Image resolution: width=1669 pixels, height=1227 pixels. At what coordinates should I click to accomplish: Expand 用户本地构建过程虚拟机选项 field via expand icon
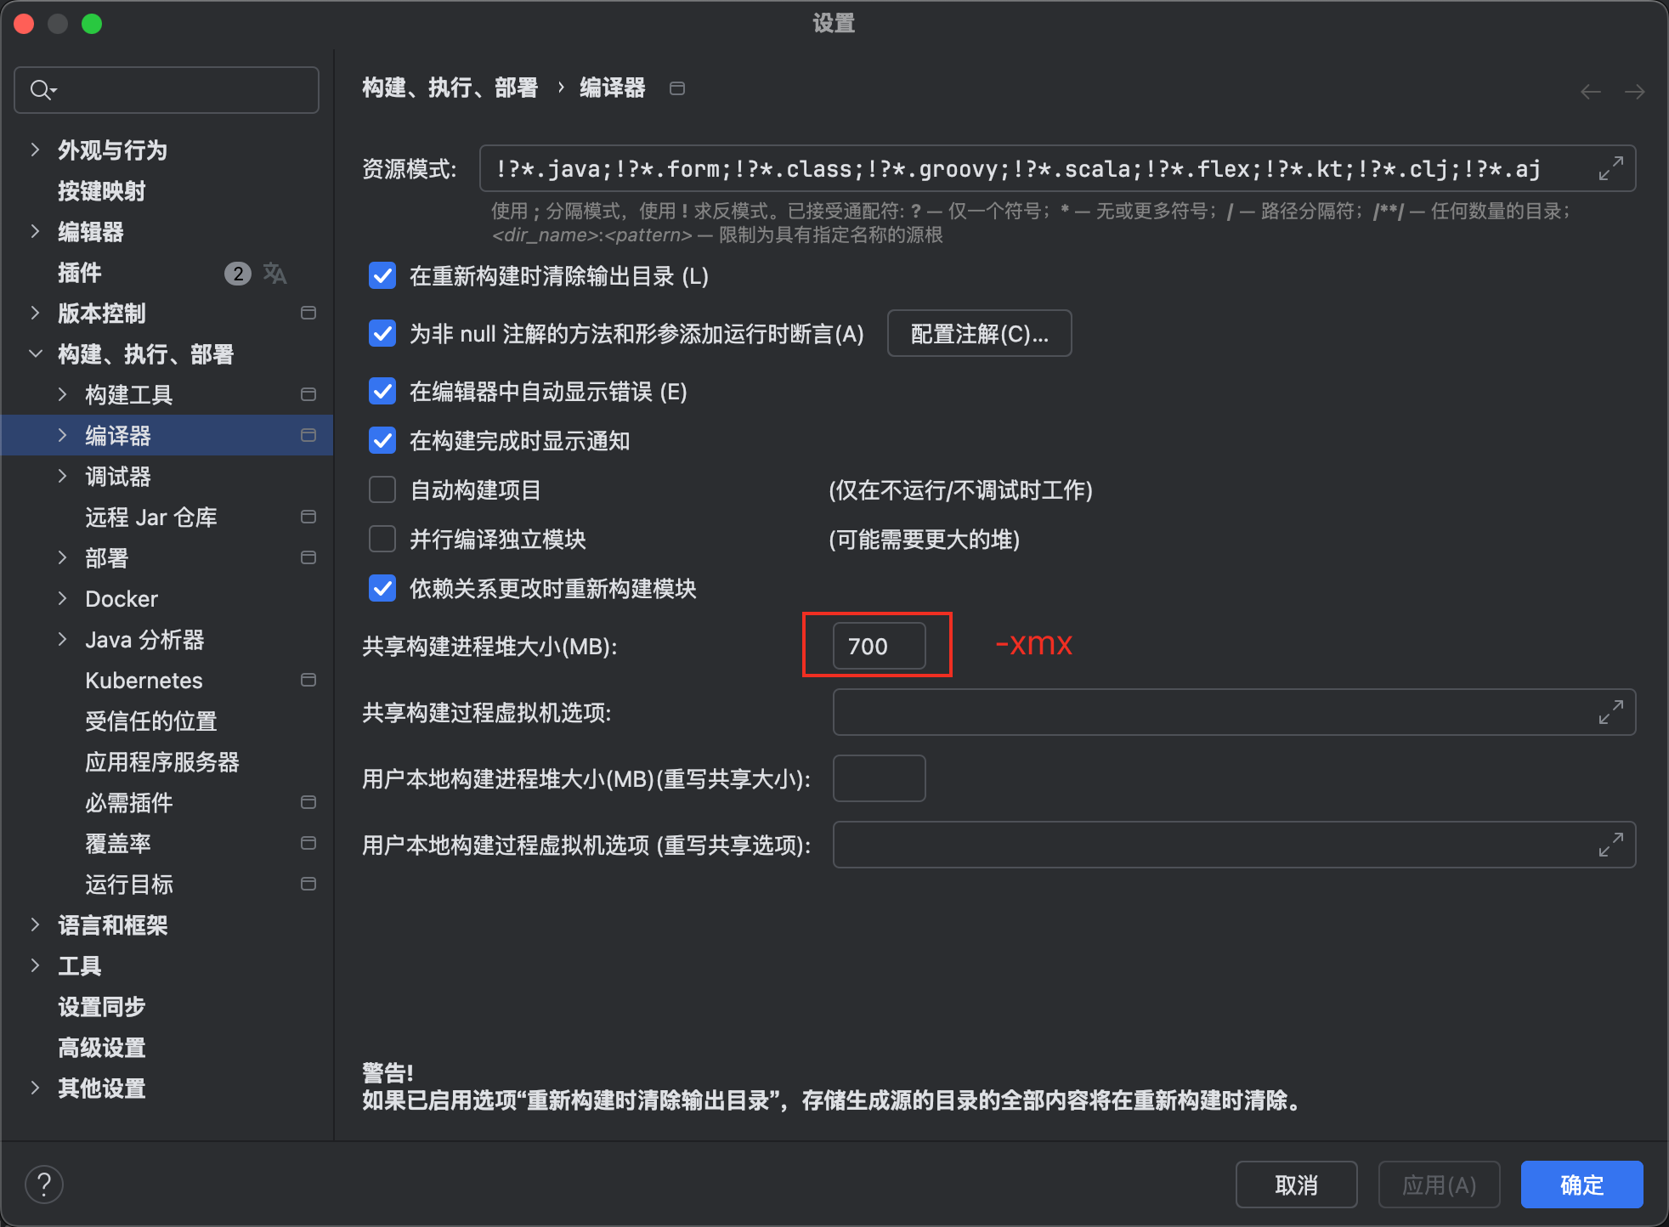(x=1610, y=844)
